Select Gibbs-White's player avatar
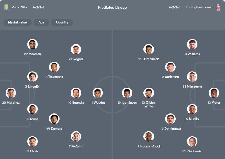This screenshot has width=225, height=159. (x=149, y=93)
